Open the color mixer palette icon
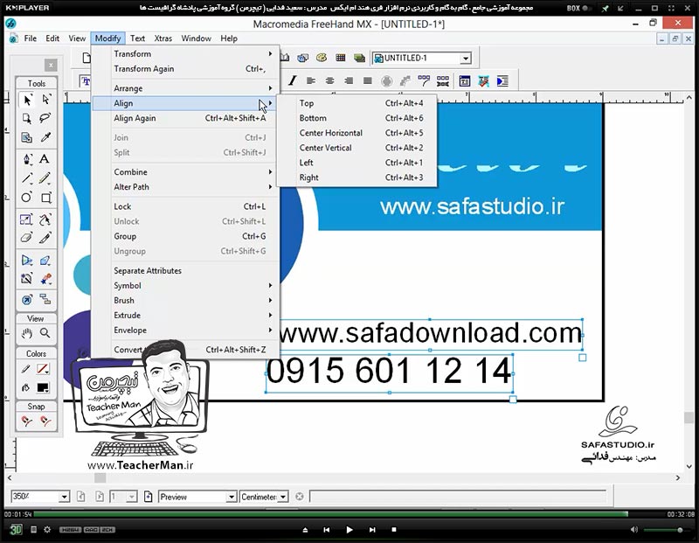The image size is (699, 543). [x=322, y=58]
